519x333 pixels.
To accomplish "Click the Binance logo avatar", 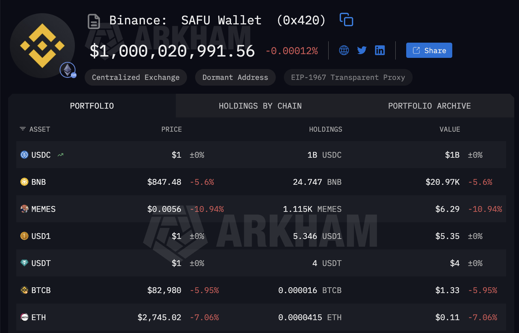I will click(42, 46).
